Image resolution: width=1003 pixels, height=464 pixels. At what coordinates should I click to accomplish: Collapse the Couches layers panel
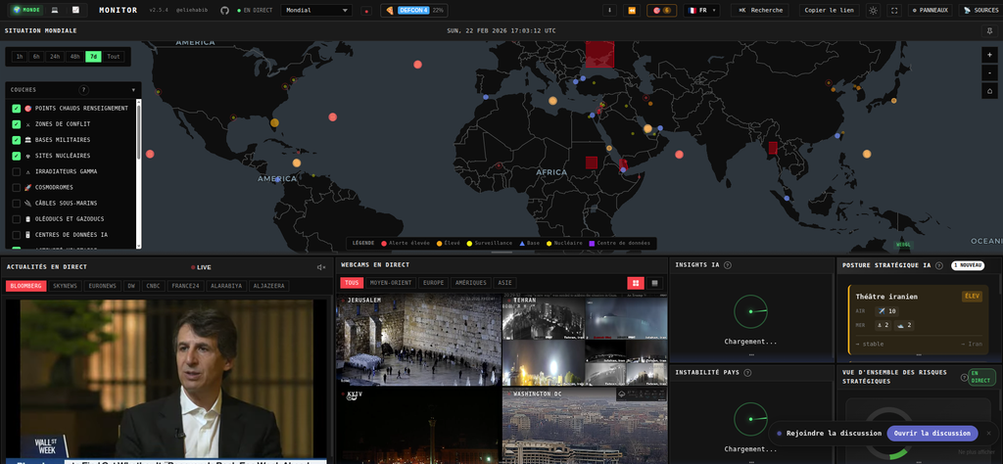[133, 90]
